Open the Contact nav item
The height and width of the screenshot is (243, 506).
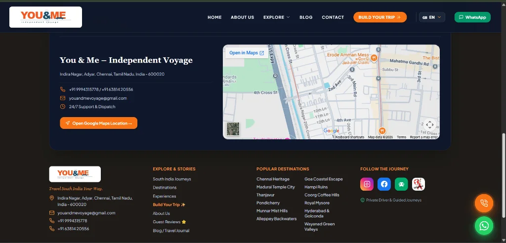(333, 17)
